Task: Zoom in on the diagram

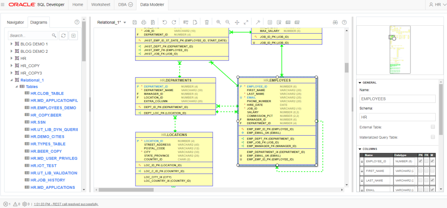Action: [219, 22]
